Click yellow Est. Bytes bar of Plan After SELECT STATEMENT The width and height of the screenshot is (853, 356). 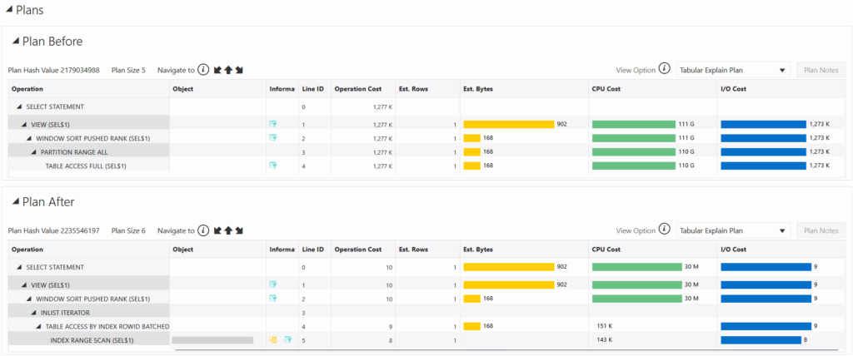[508, 267]
